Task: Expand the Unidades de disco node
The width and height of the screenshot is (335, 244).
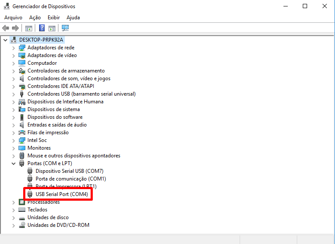Action: click(x=13, y=218)
